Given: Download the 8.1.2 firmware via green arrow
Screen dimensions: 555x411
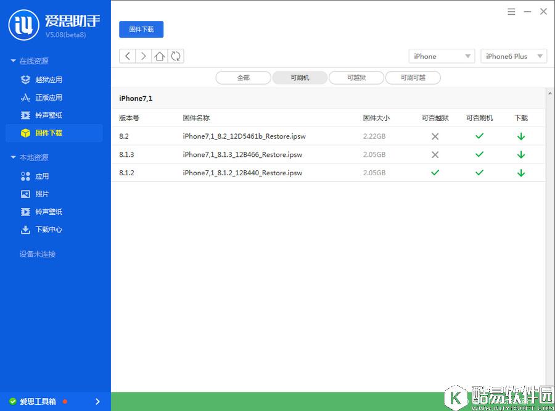Looking at the screenshot, I should pos(521,173).
